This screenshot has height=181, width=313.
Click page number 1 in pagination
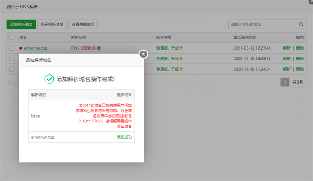click(285, 82)
